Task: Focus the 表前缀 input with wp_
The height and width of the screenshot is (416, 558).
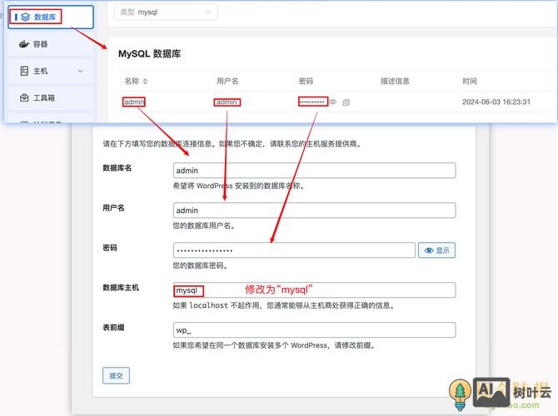Action: (x=314, y=330)
